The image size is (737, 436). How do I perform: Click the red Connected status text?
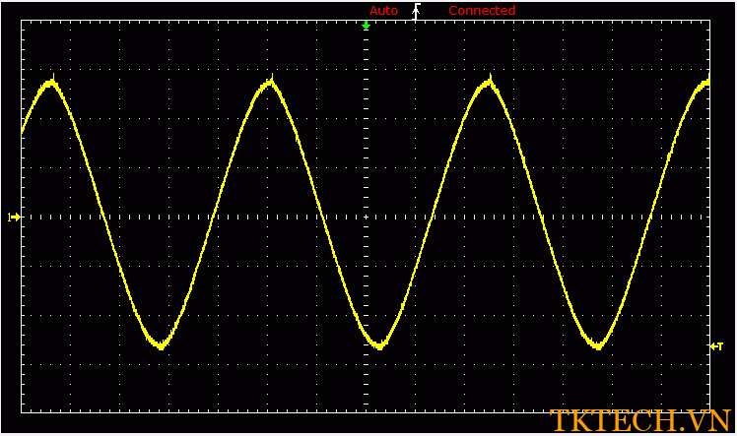tap(482, 11)
